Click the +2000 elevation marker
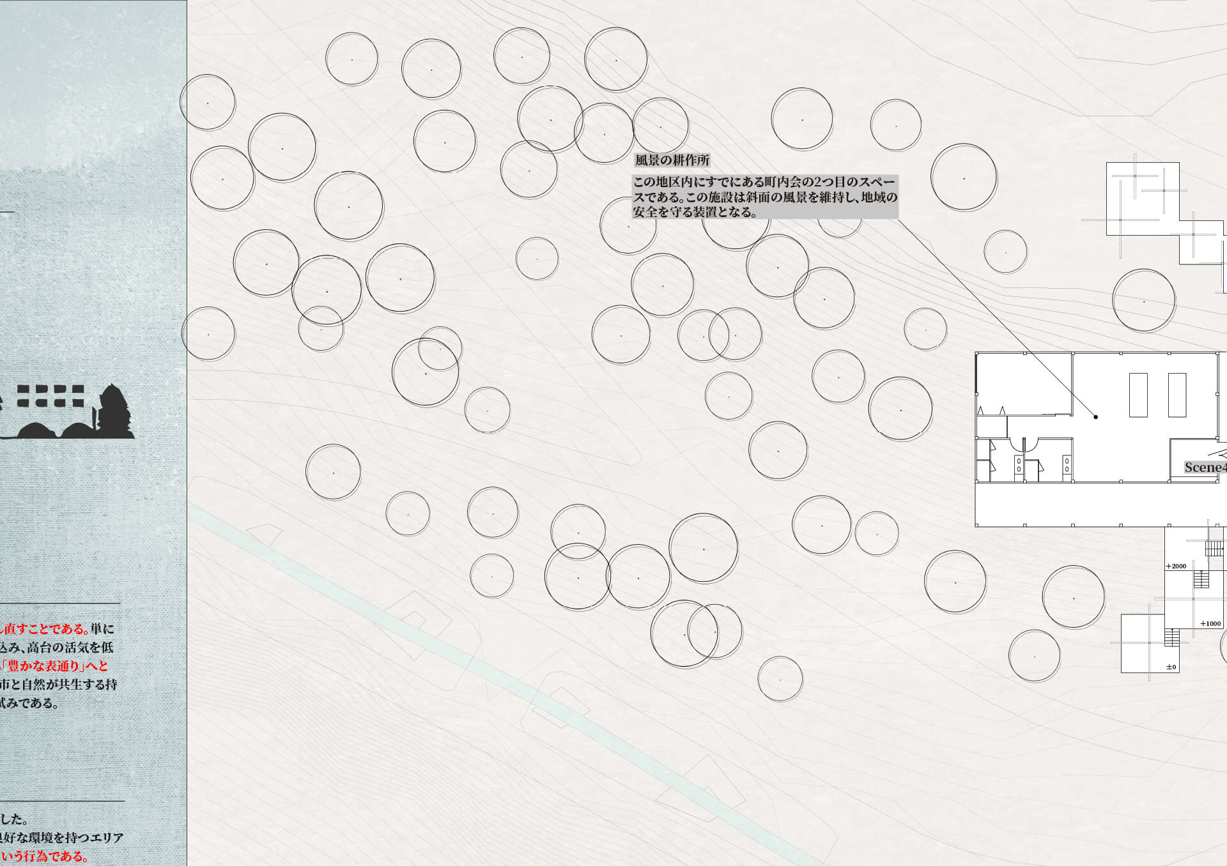Viewport: 1227px width, 866px height. 1176,566
